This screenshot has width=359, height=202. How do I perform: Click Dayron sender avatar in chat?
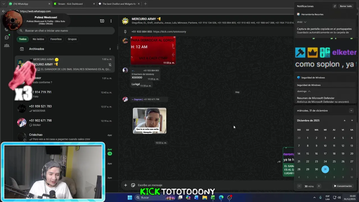[x=125, y=99]
